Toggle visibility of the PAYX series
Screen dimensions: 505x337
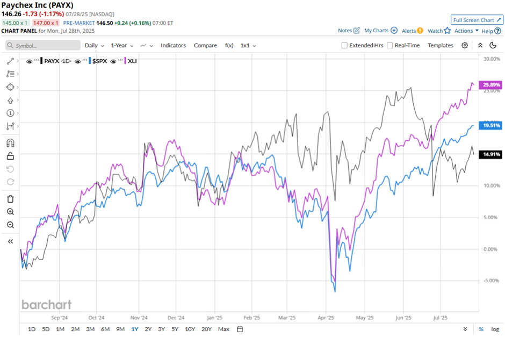pos(29,61)
